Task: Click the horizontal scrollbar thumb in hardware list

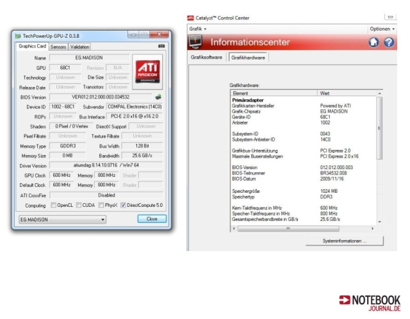Action: pos(288,229)
